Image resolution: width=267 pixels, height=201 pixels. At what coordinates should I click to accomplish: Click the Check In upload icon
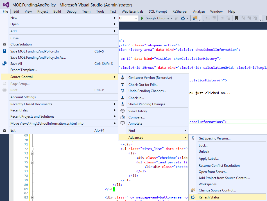(x=123, y=98)
